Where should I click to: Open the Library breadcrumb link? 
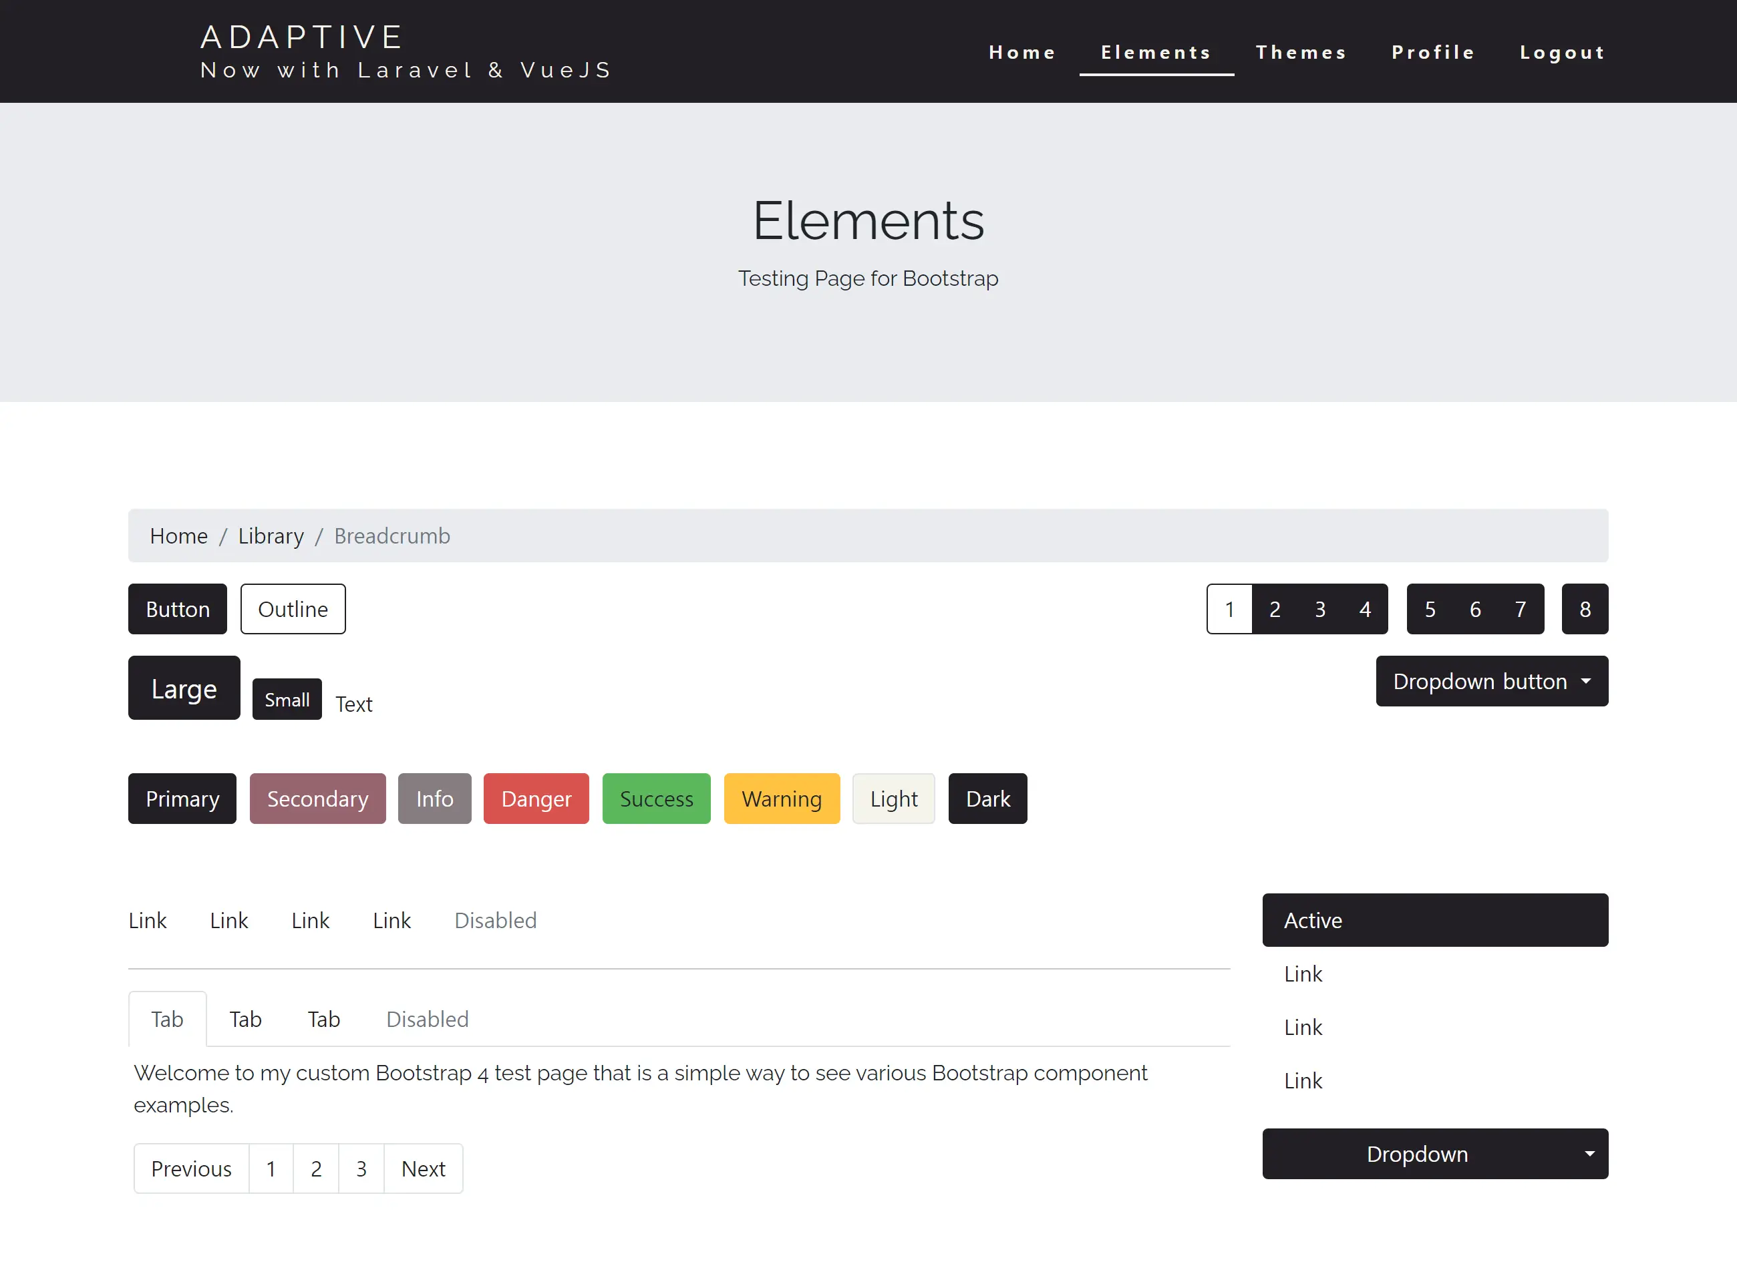(x=271, y=536)
